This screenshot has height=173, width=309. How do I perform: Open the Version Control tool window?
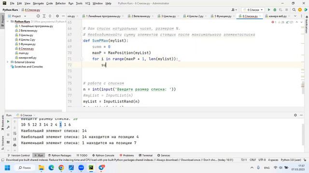[x=18, y=155]
